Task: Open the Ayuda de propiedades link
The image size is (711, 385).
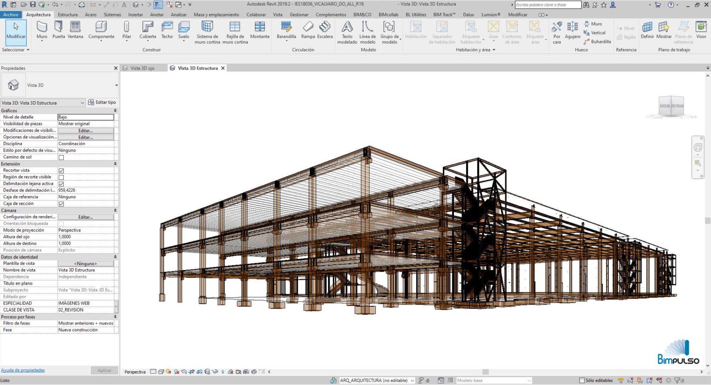Action: click(x=23, y=370)
